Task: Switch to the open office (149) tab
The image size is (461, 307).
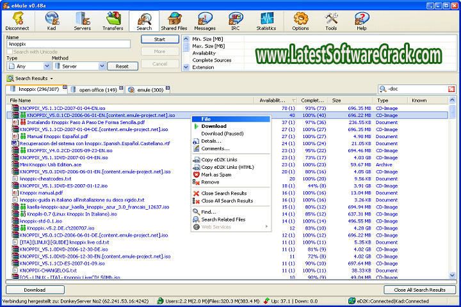Action: (96, 90)
